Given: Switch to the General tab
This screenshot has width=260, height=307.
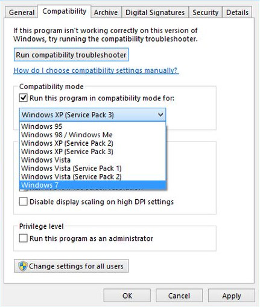Looking at the screenshot, I should point(22,13).
